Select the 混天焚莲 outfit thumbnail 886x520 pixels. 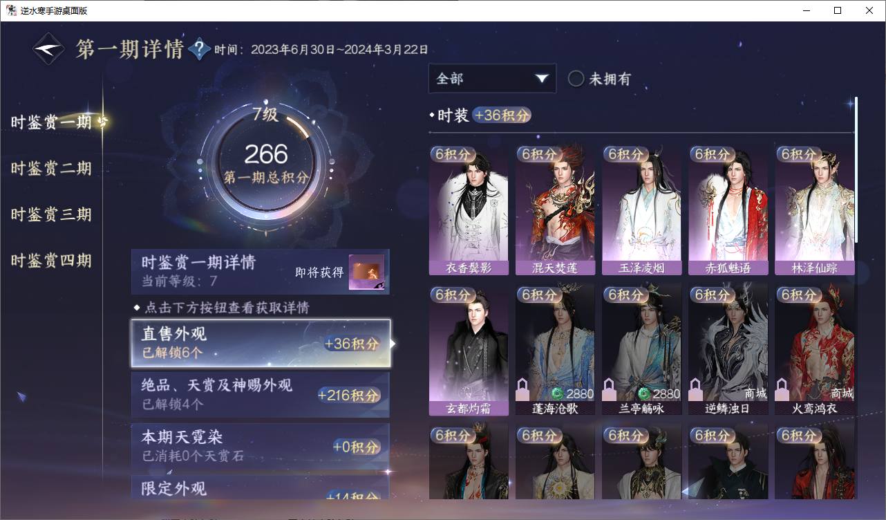(x=555, y=210)
